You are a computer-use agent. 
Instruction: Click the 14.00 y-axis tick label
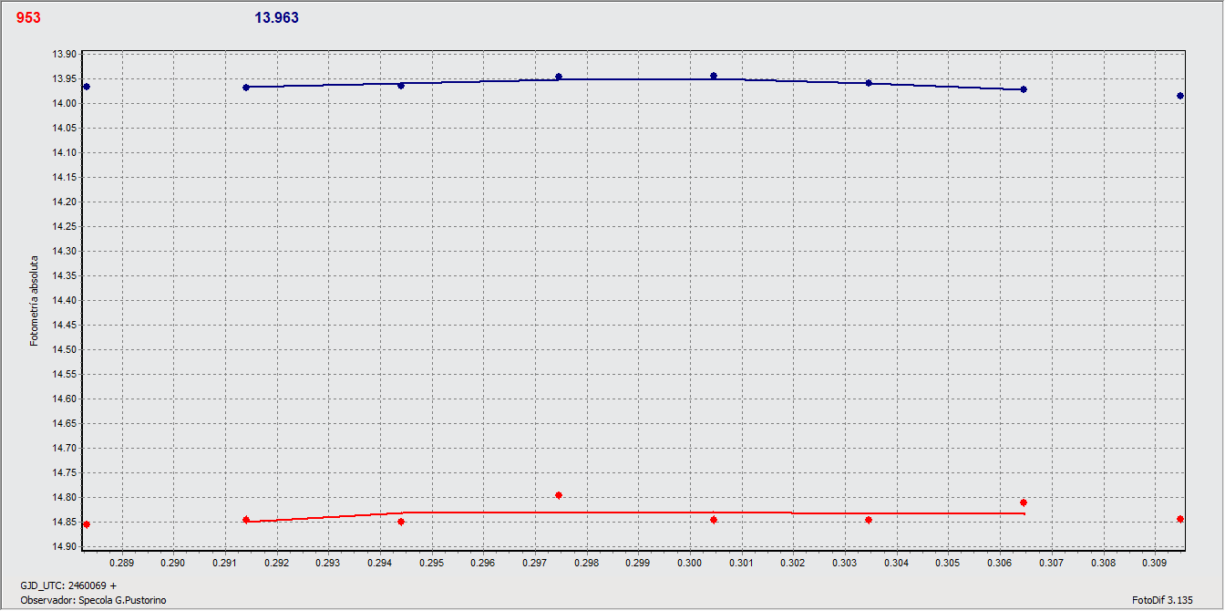pyautogui.click(x=66, y=103)
